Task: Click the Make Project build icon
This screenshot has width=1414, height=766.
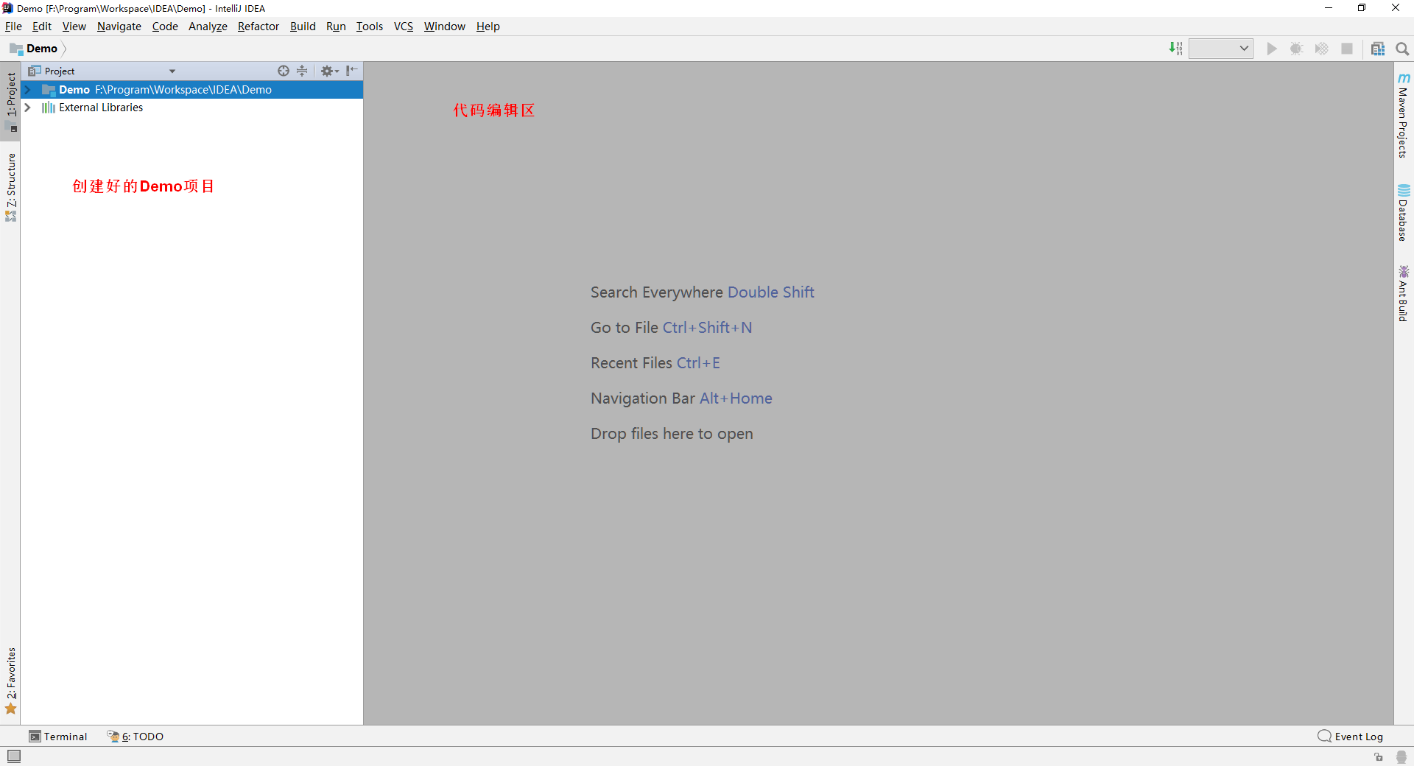Action: pos(1175,49)
